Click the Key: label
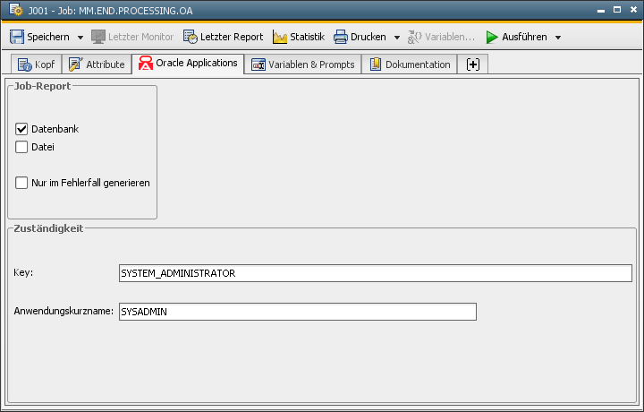 tap(23, 272)
